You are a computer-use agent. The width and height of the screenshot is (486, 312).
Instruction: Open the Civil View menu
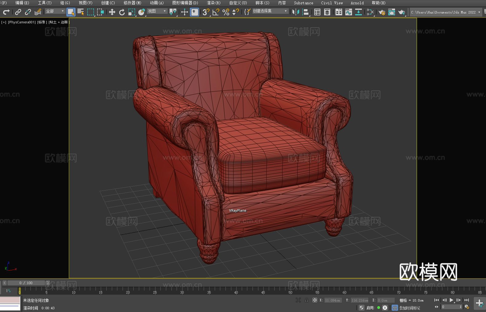[x=332, y=3]
